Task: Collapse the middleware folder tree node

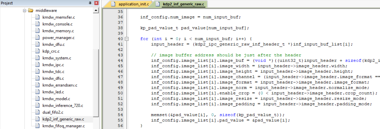Action: point(25,11)
